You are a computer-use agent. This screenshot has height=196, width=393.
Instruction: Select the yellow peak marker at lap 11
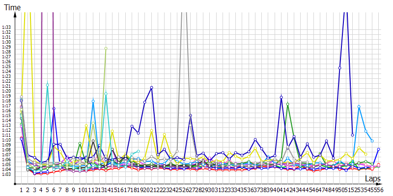[x=86, y=126]
